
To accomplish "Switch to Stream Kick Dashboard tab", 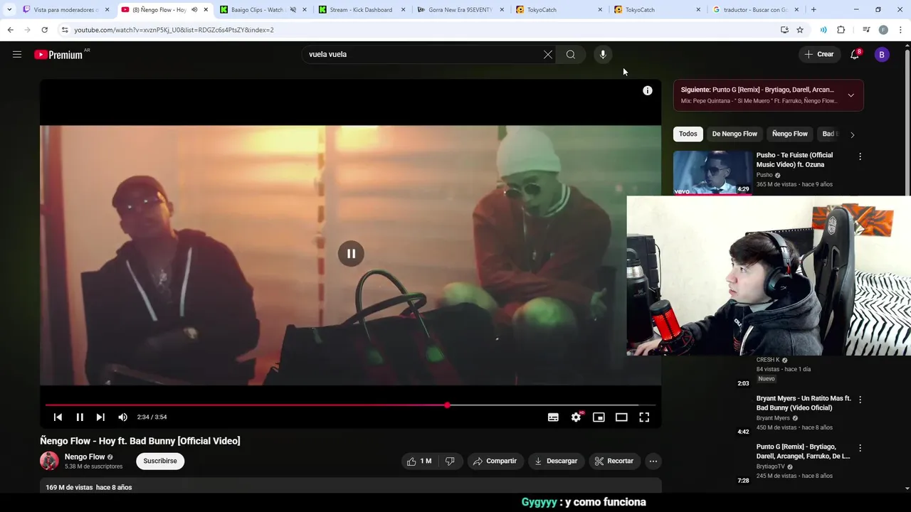I will [361, 10].
